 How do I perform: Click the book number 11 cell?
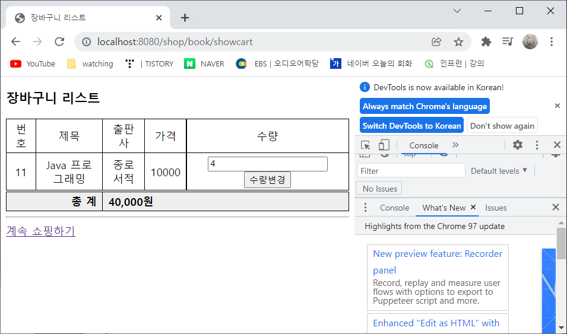pos(21,172)
